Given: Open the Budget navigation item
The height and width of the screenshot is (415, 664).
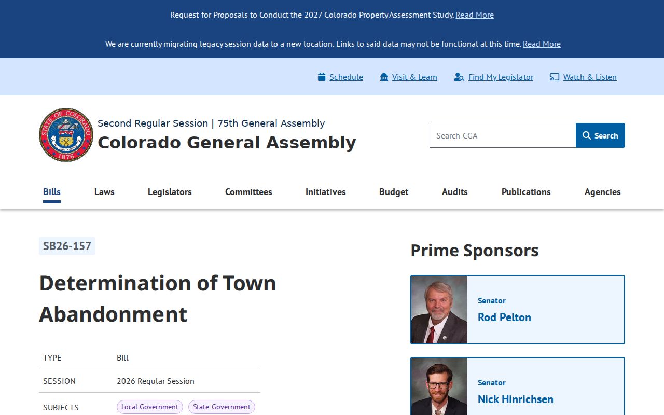Looking at the screenshot, I should tap(394, 192).
